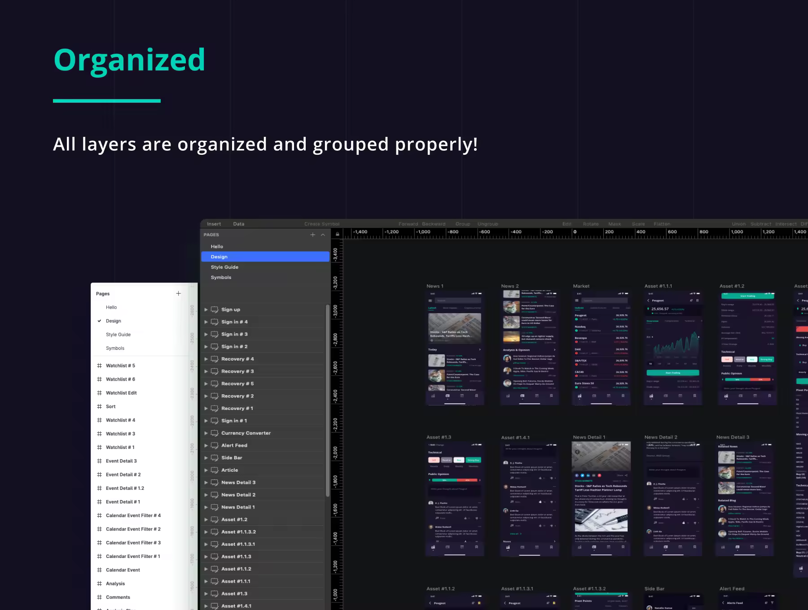Select the checked Design page in the light panel
This screenshot has width=808, height=610.
point(113,321)
